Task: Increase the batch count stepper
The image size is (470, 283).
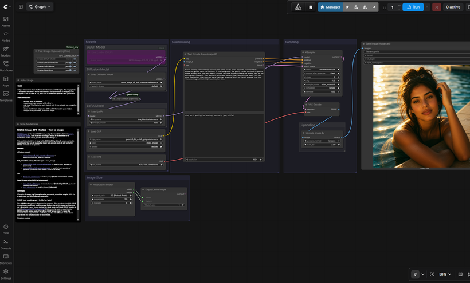Action: pos(399,5)
